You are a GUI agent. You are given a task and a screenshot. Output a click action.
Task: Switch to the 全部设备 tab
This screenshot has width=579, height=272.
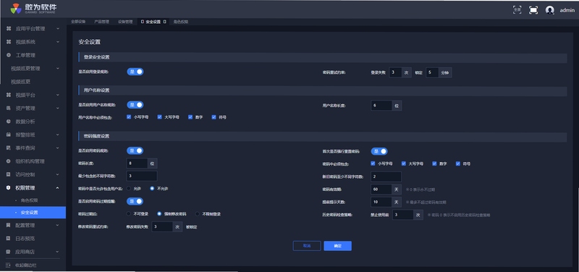click(78, 22)
